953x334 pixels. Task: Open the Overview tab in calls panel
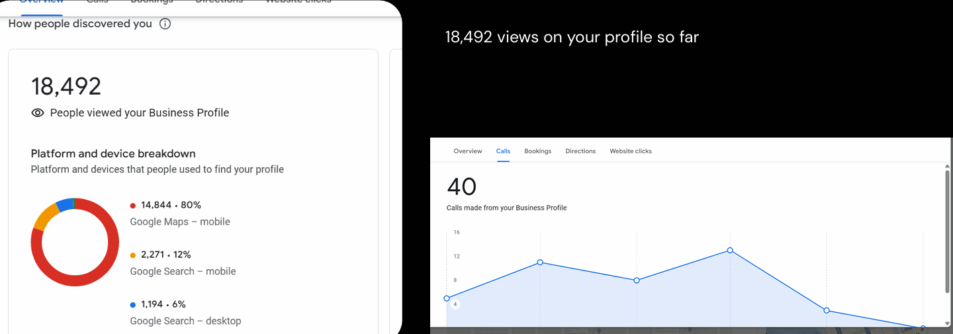point(468,151)
